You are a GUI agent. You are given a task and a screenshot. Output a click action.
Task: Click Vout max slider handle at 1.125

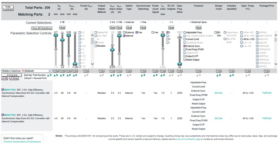tap(75, 64)
